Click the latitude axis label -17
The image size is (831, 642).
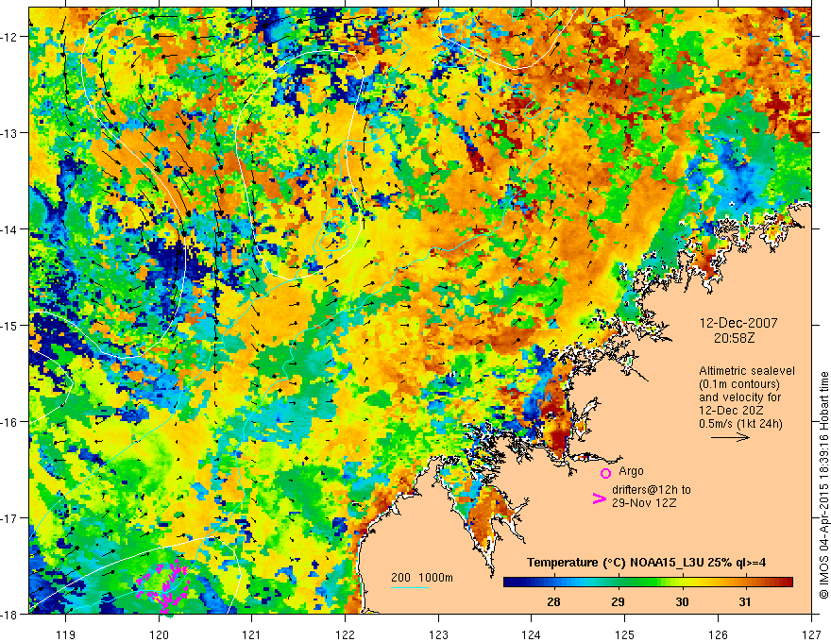[10, 517]
